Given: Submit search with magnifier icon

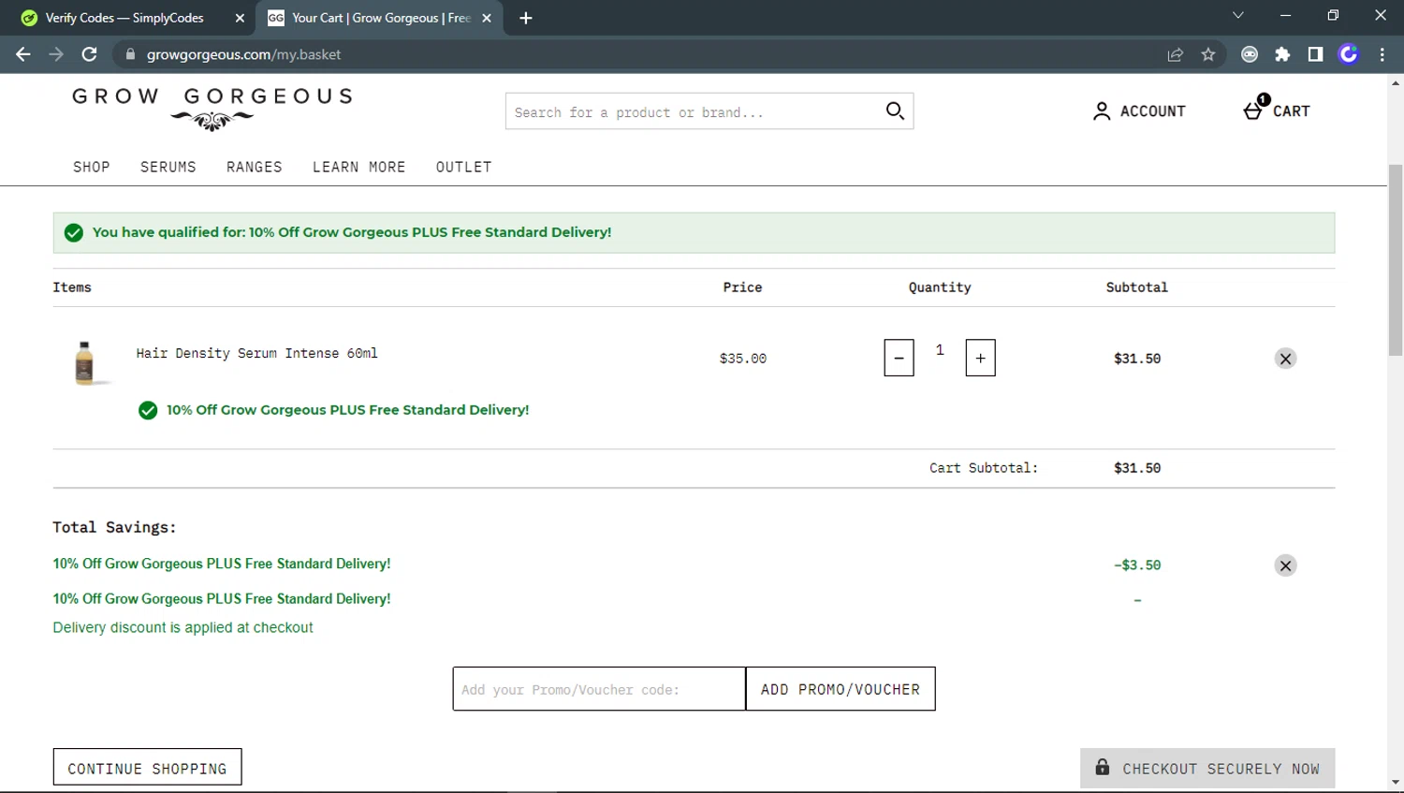Looking at the screenshot, I should coord(895,111).
